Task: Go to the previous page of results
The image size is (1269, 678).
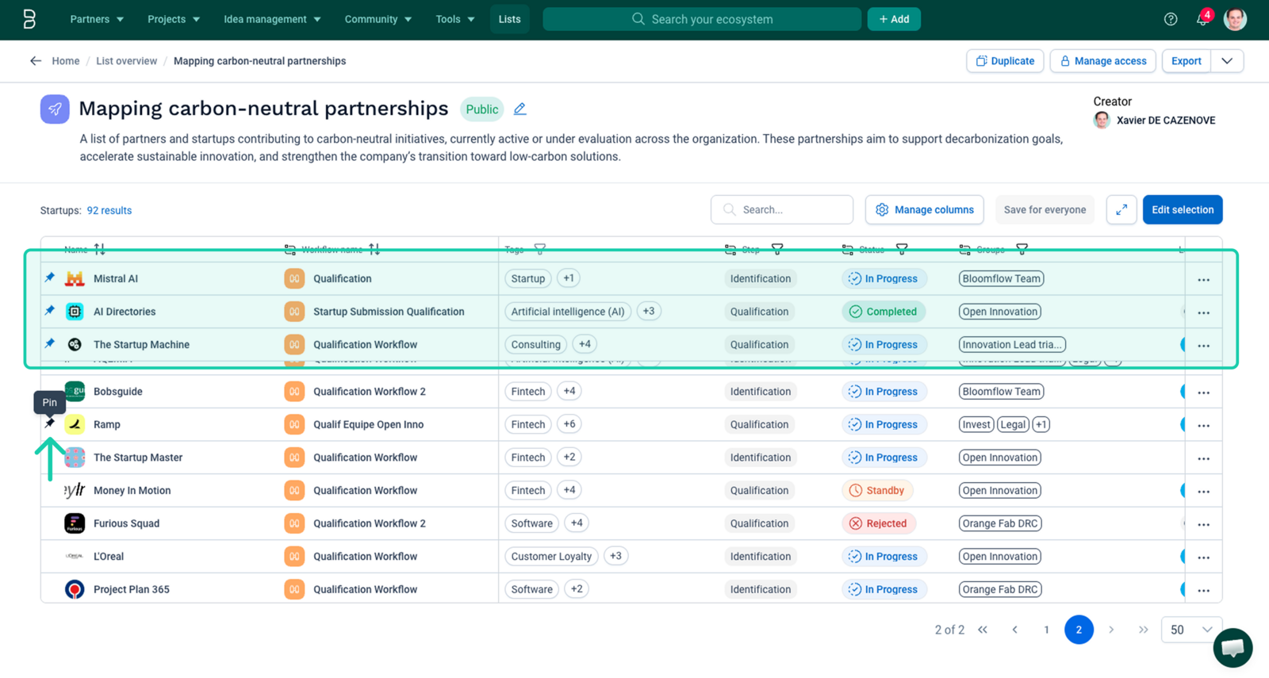Action: [1014, 630]
